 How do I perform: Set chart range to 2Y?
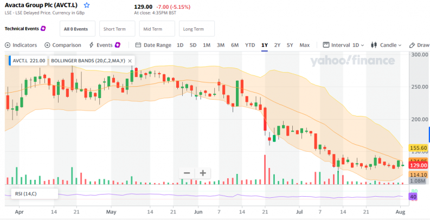coord(277,45)
